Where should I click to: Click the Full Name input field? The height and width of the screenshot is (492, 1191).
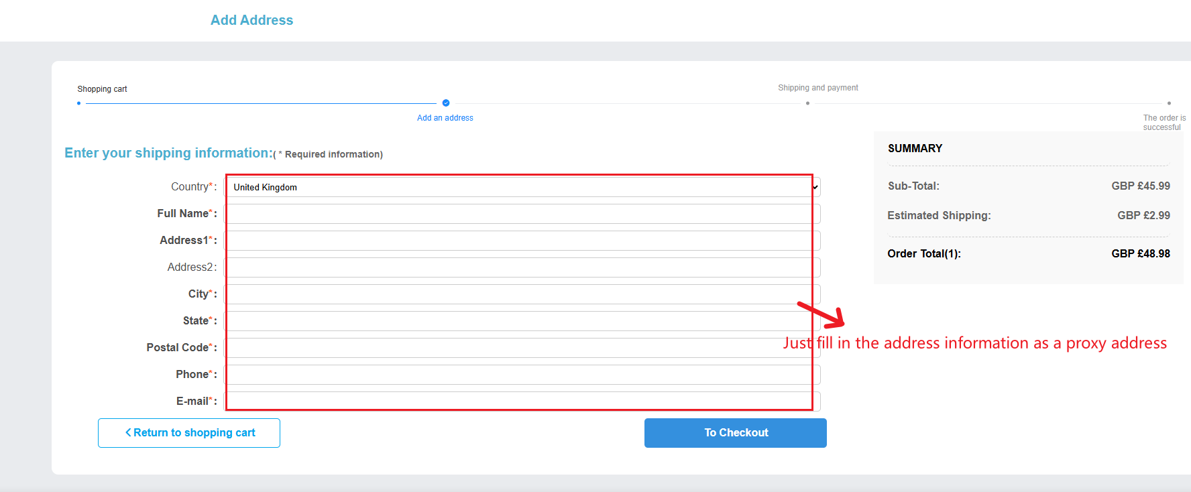point(522,214)
